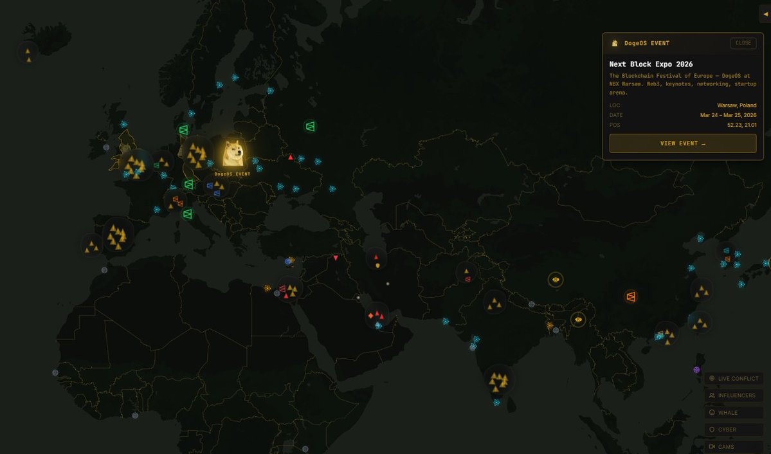Open the yellow triangle cluster over Iceland
Viewport: 771px width, 454px height.
pos(28,53)
